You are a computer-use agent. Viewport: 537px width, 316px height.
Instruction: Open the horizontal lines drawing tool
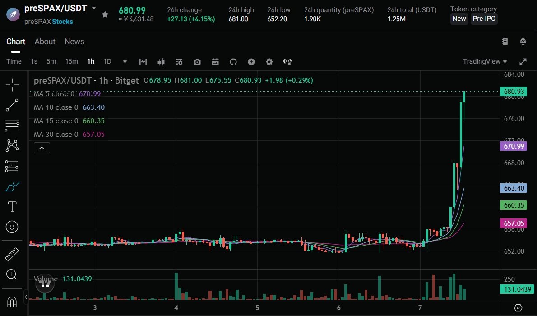(x=12, y=125)
